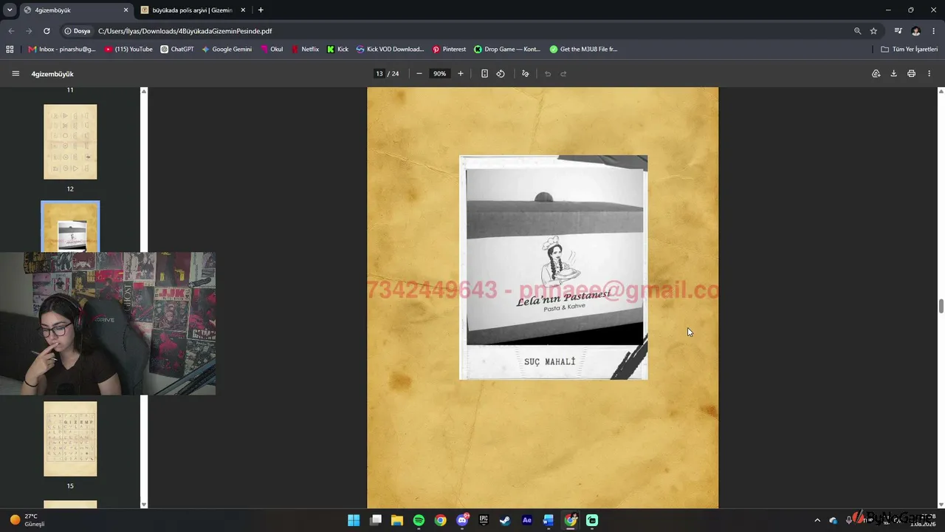Switch to the büyükada polis arşivi tab
The width and height of the screenshot is (945, 532).
click(x=194, y=10)
